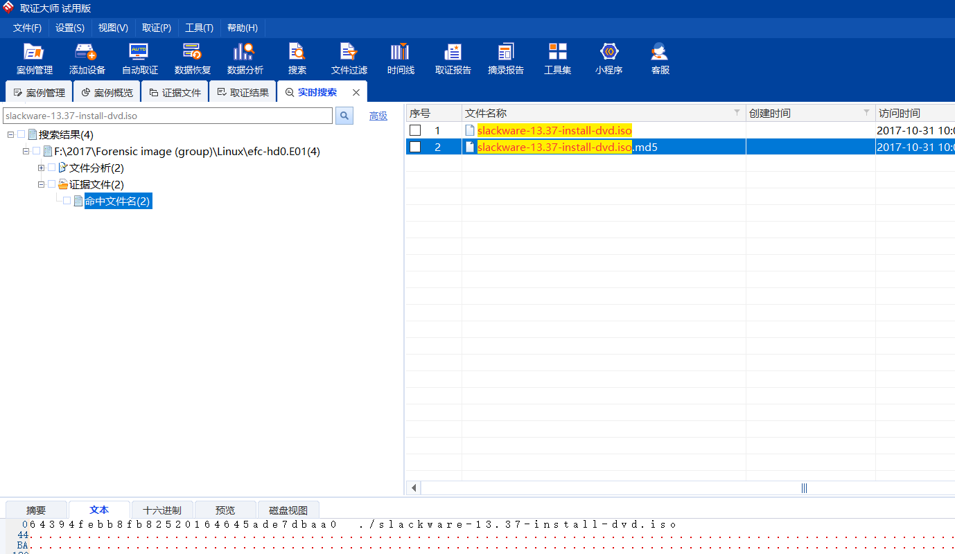Toggle checkbox for 证据文件(2) node
Screen dimensions: 955x554
51,184
